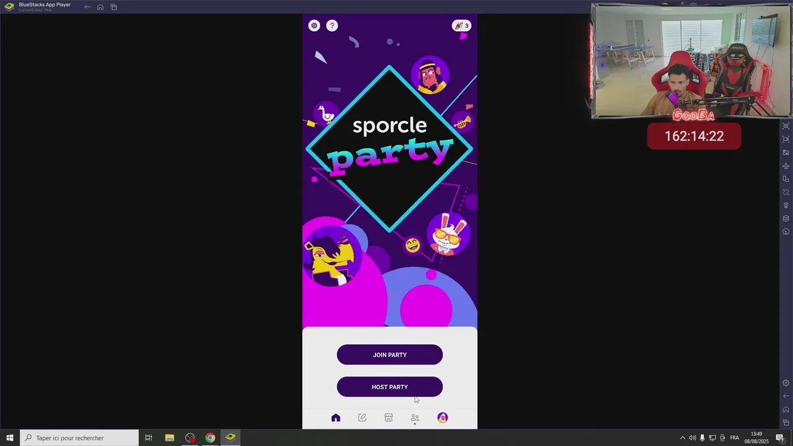Tap the trumpet icon bubble
Screen dimensions: 793x446
462,122
